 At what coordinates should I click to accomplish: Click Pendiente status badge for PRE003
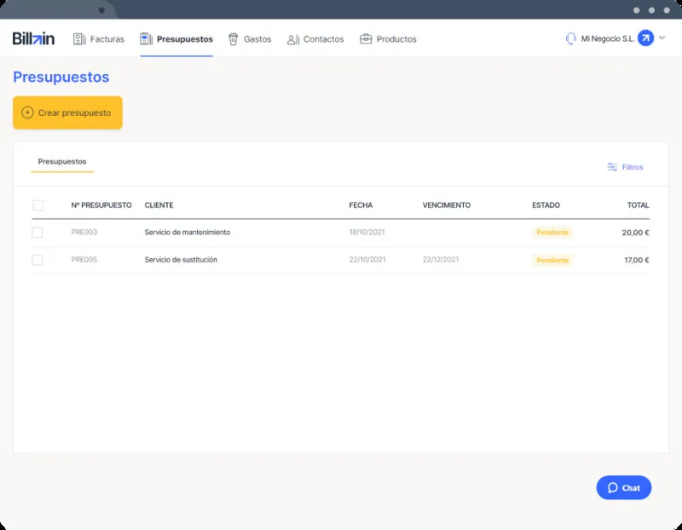coord(552,232)
